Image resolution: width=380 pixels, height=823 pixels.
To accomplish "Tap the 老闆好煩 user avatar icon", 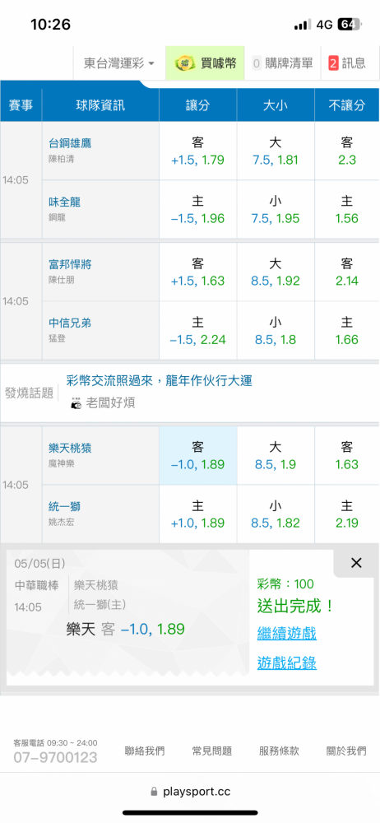I will (x=76, y=403).
